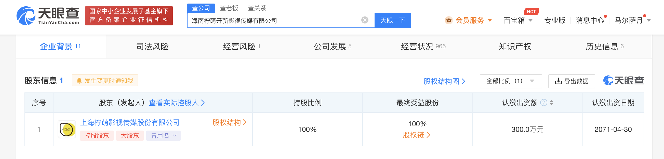Open the 马尔萨月 user account menu
This screenshot has width=664, height=159.
(x=632, y=20)
